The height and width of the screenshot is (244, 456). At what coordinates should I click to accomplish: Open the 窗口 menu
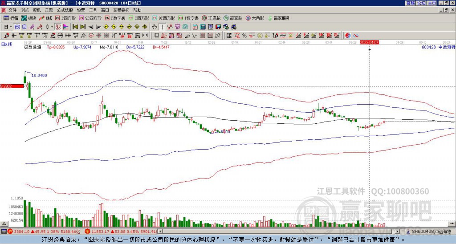[x=105, y=10]
